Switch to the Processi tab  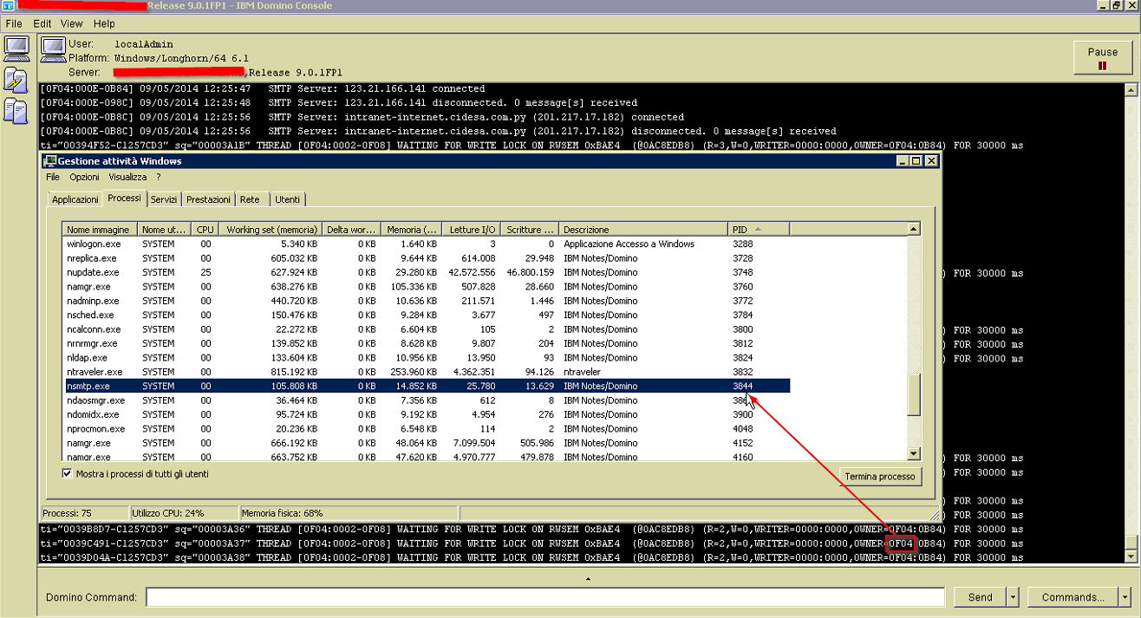pos(125,198)
